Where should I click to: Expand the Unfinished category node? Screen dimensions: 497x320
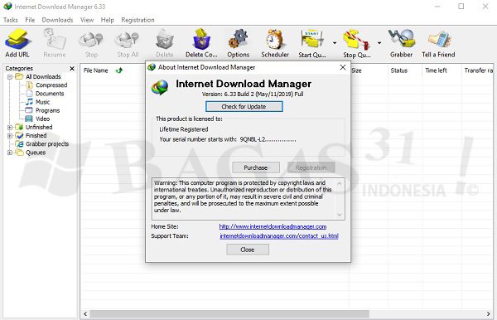[x=10, y=127]
